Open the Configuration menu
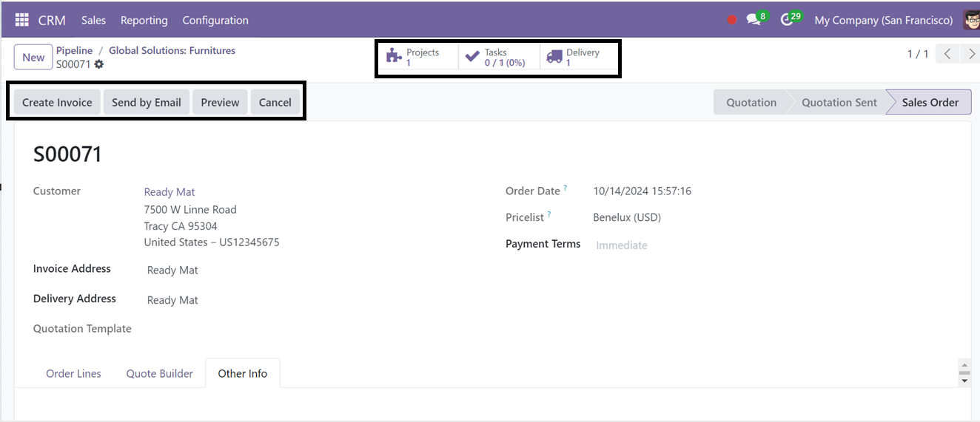 point(215,20)
